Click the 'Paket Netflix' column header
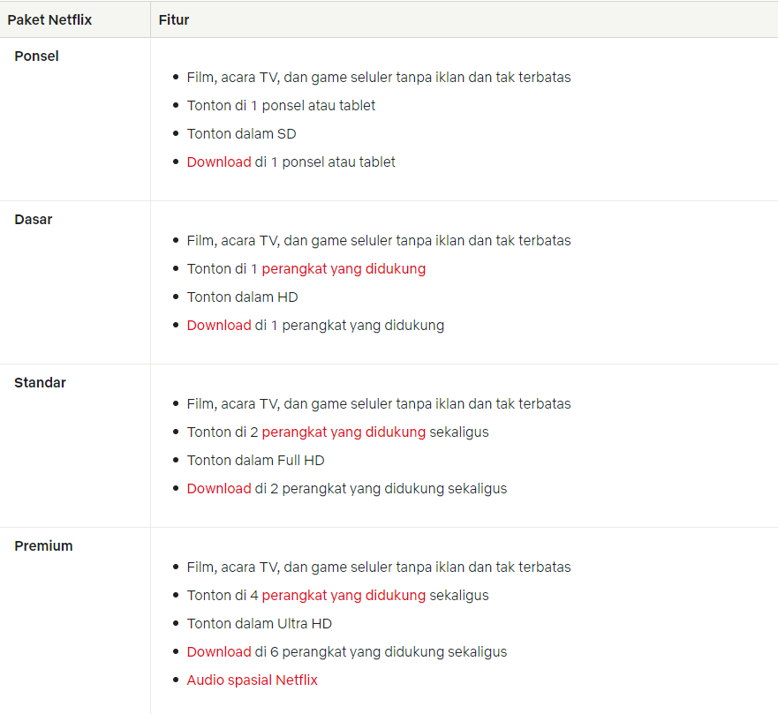The width and height of the screenshot is (778, 714). click(x=49, y=19)
